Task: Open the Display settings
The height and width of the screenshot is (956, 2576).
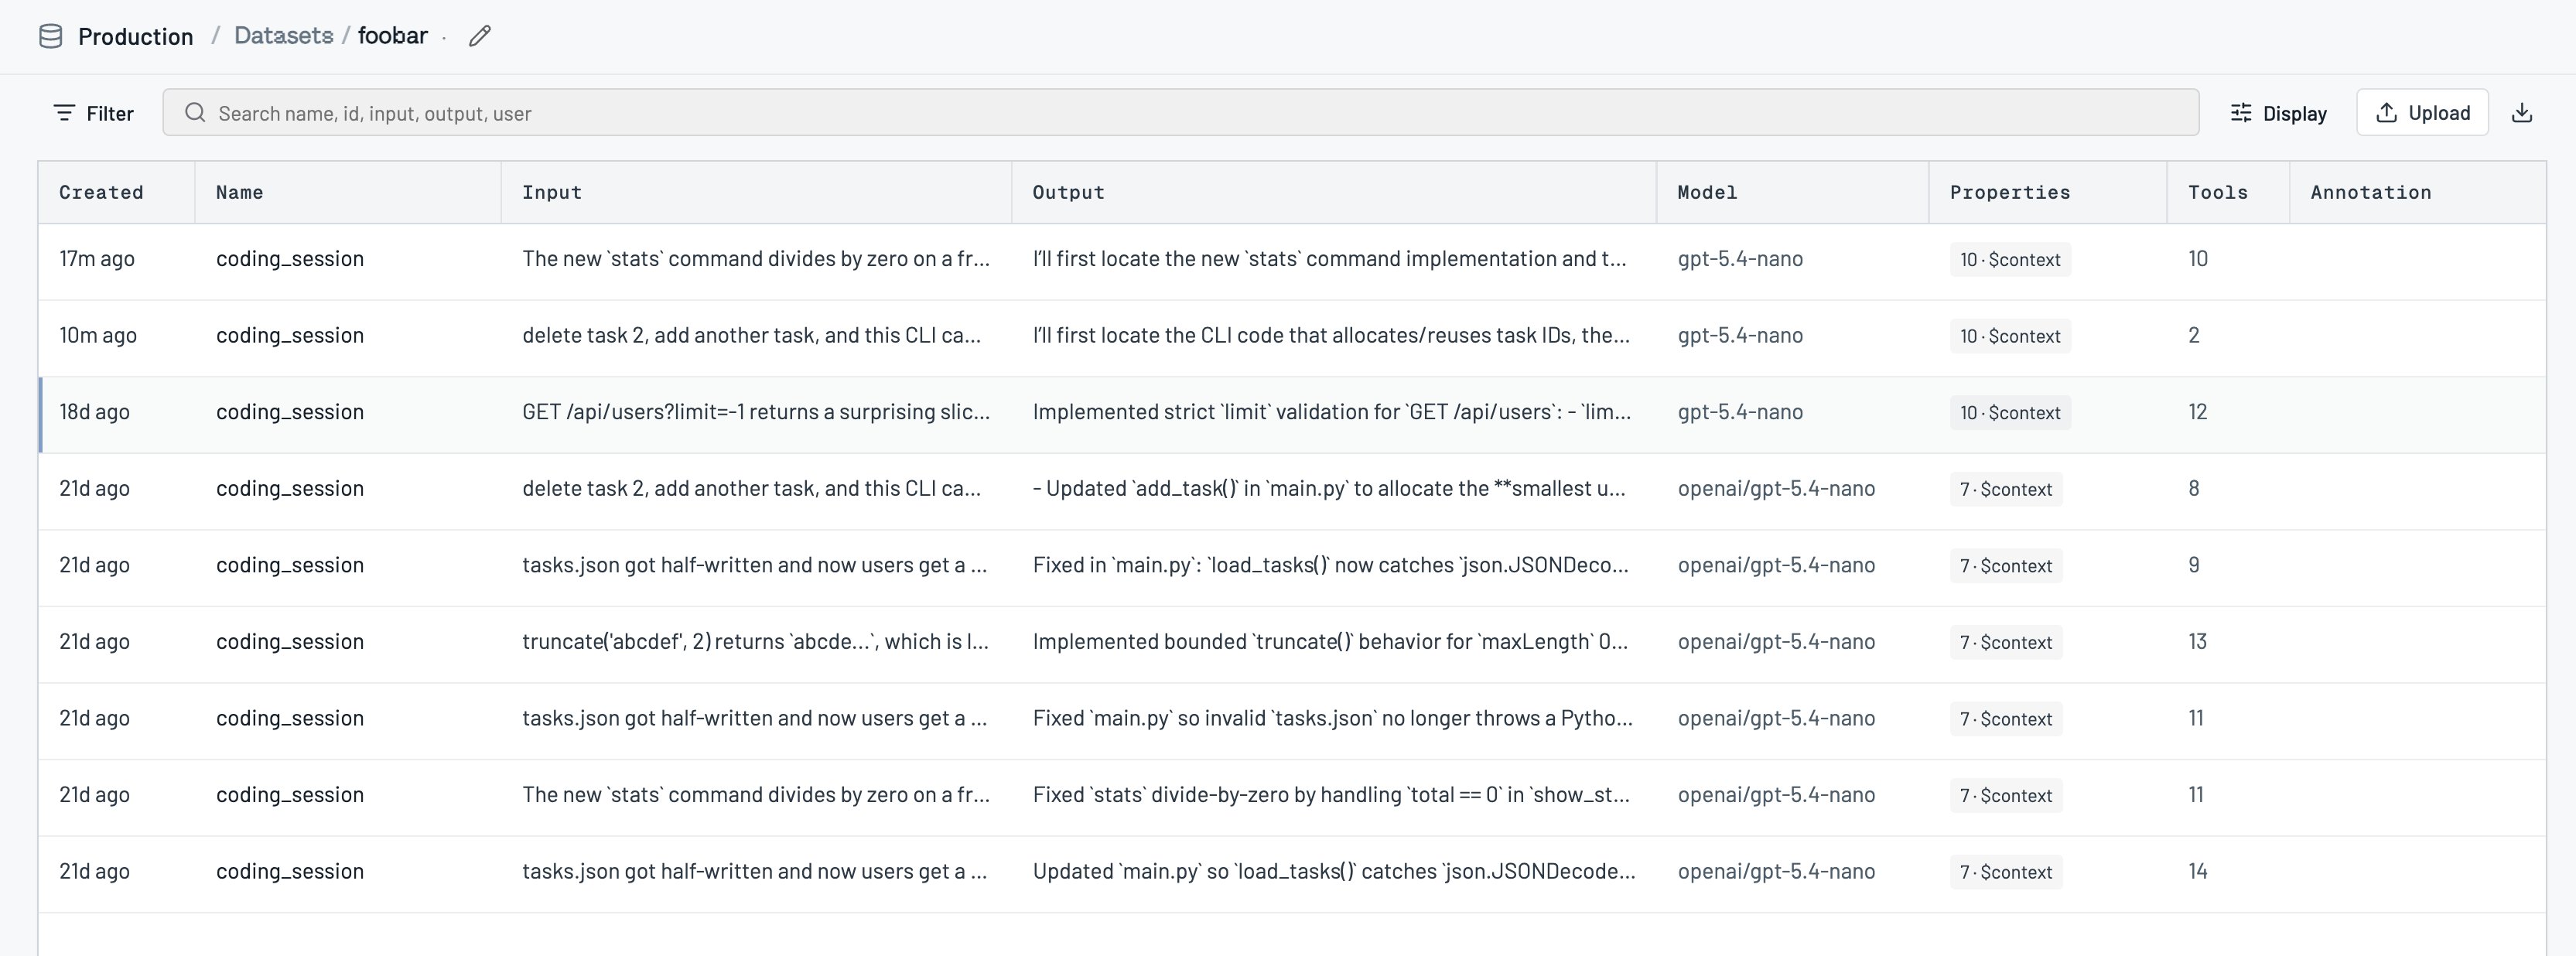Action: [x=2279, y=113]
